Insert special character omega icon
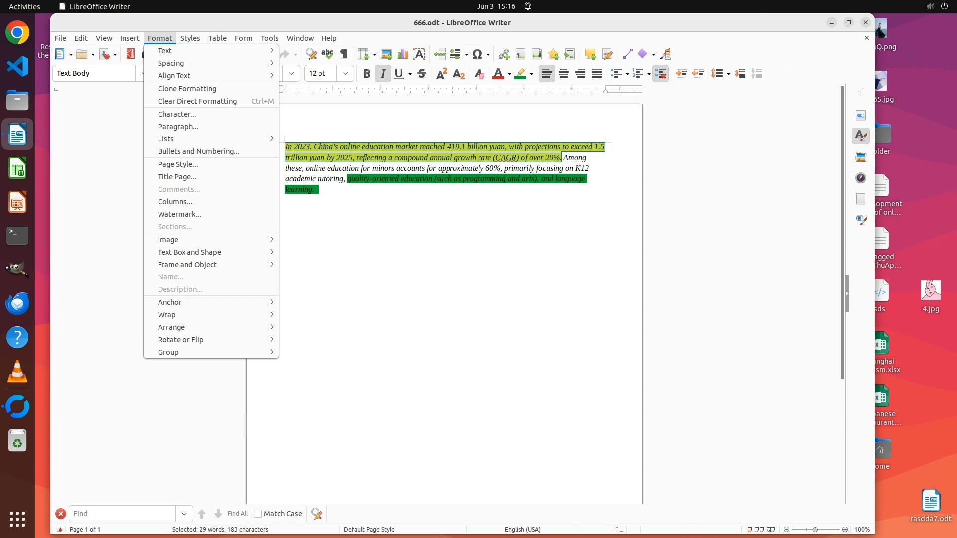 pyautogui.click(x=477, y=54)
